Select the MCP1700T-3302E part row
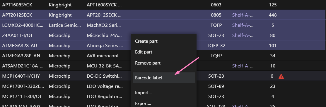 pyautogui.click(x=163, y=86)
